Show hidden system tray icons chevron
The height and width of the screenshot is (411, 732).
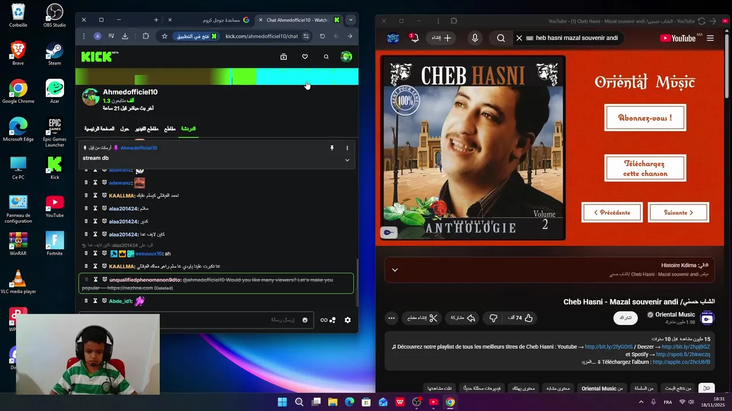point(640,402)
